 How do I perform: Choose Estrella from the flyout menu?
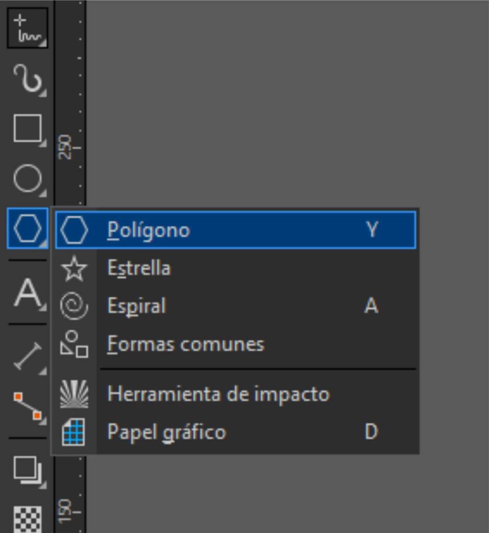pos(138,268)
